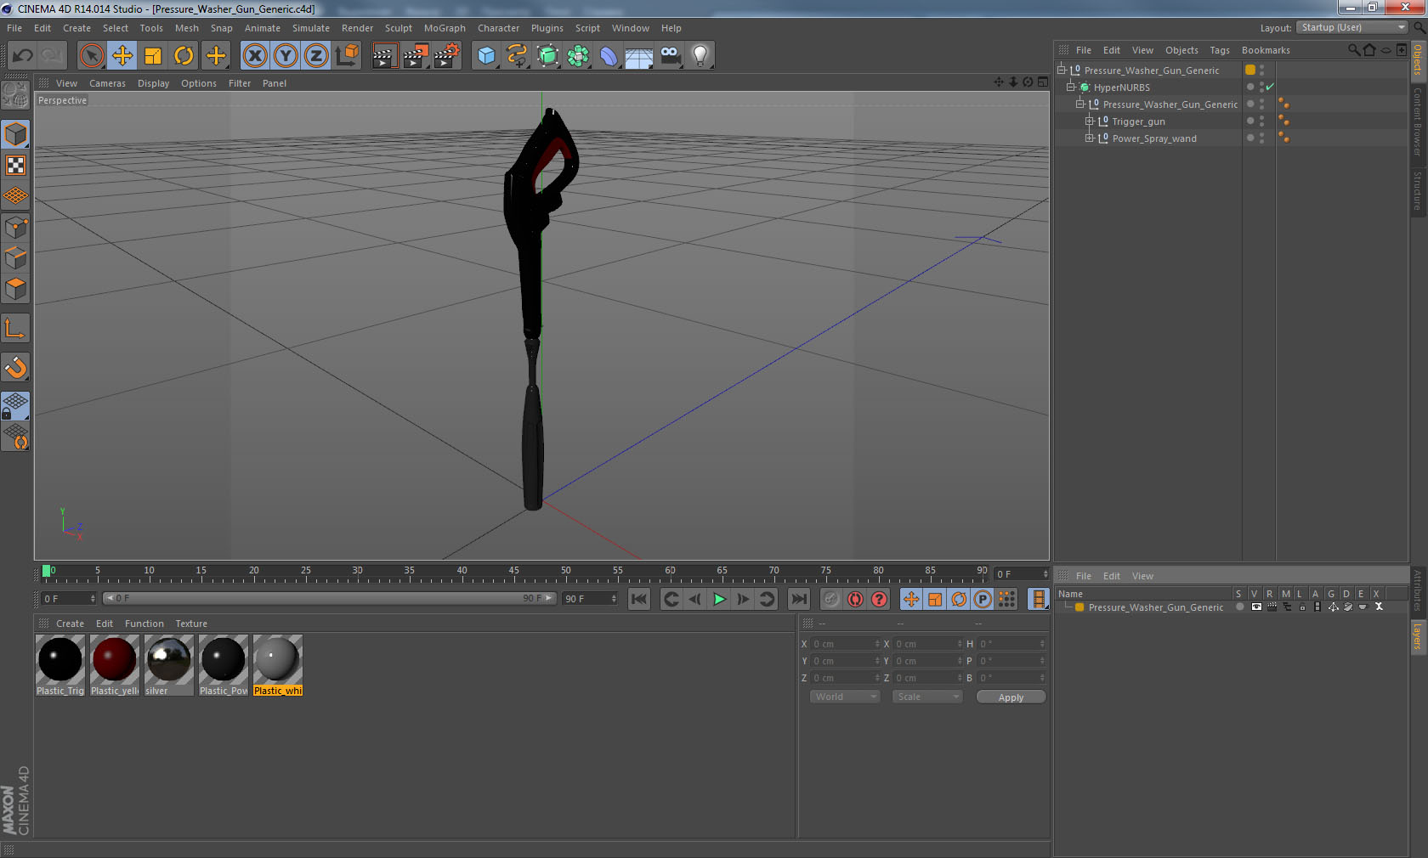Click the Apply button
Screen dimensions: 1428x858
(1011, 697)
